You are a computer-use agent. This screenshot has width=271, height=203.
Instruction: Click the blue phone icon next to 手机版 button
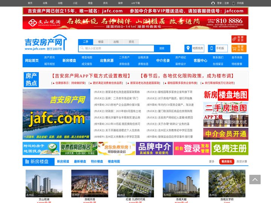pos(212,48)
